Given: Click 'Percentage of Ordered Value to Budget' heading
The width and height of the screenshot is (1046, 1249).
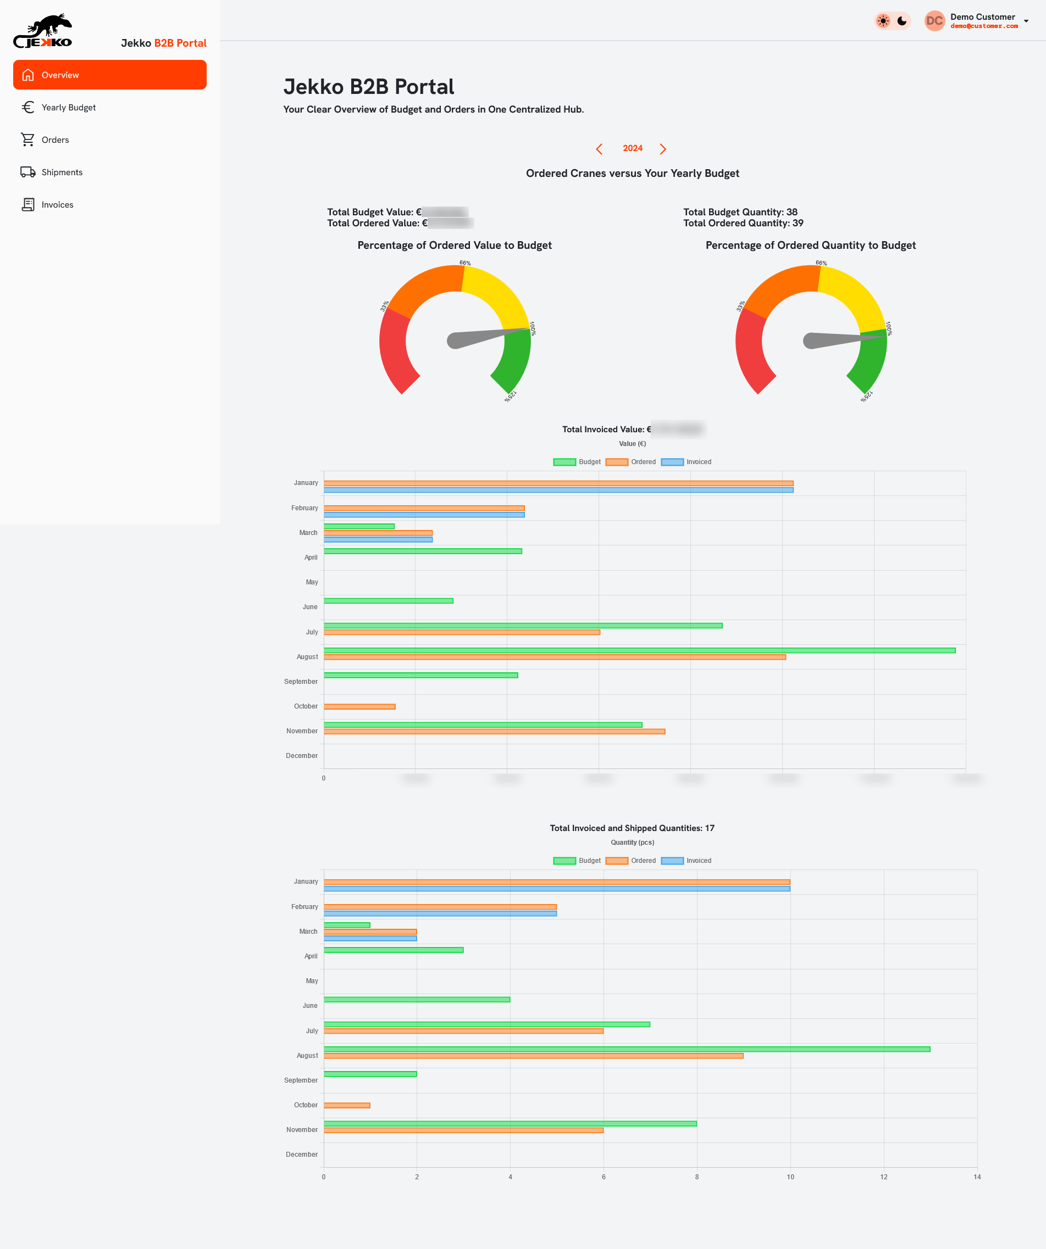Looking at the screenshot, I should [454, 245].
